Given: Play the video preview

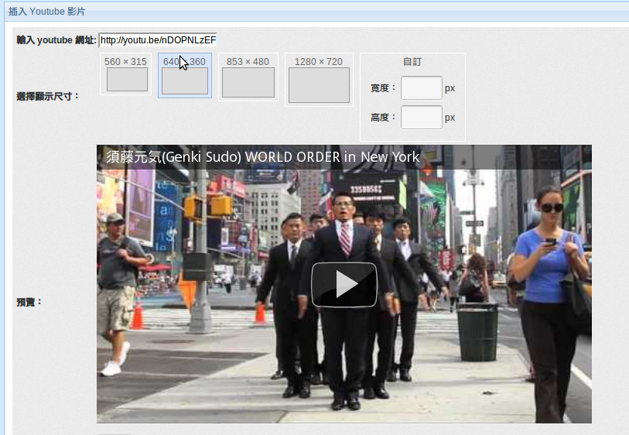Looking at the screenshot, I should pos(344,285).
